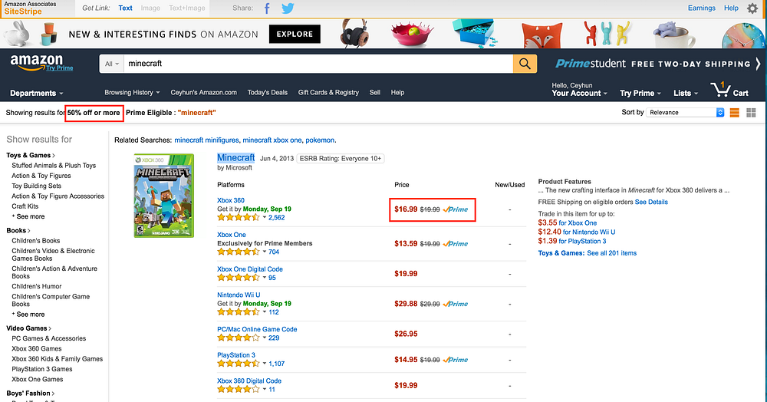
Task: Expand See more under Toys & Games
Action: click(x=28, y=216)
